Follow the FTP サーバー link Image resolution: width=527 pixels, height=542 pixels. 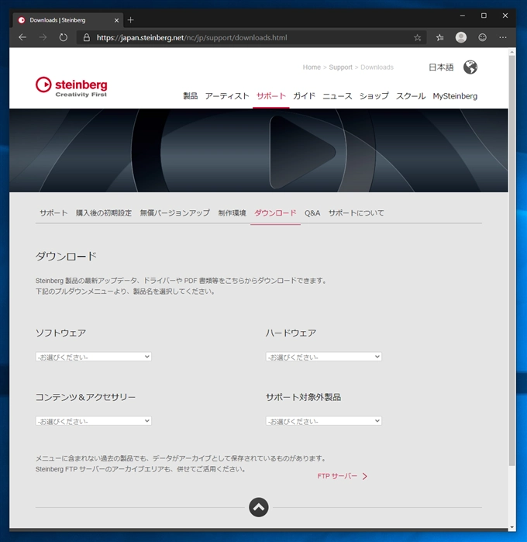click(x=337, y=476)
